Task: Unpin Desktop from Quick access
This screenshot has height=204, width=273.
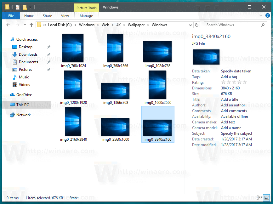Action: coord(48,47)
